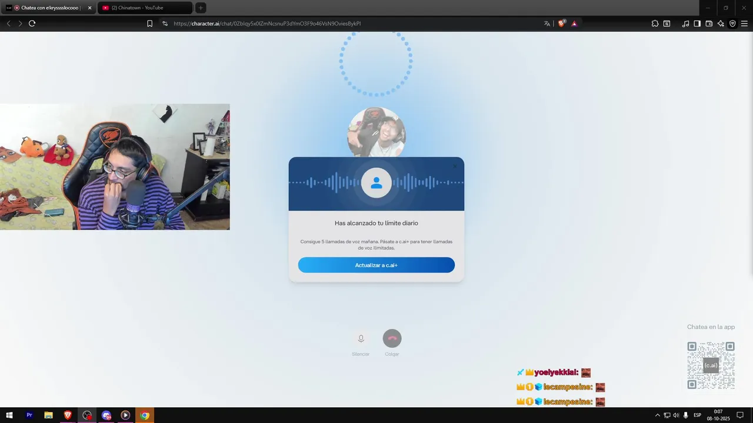753x423 pixels.
Task: Open the Brave Shields lion icon
Action: coord(562,23)
